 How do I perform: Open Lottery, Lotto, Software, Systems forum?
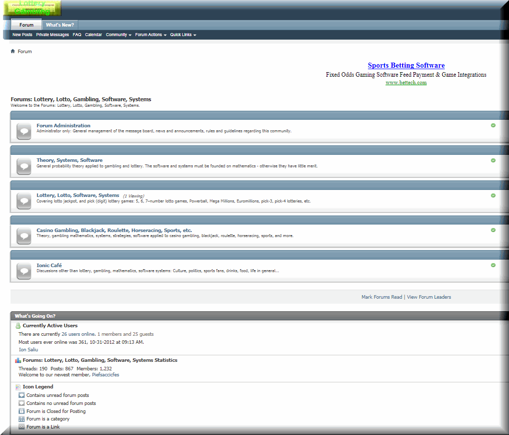(x=78, y=195)
